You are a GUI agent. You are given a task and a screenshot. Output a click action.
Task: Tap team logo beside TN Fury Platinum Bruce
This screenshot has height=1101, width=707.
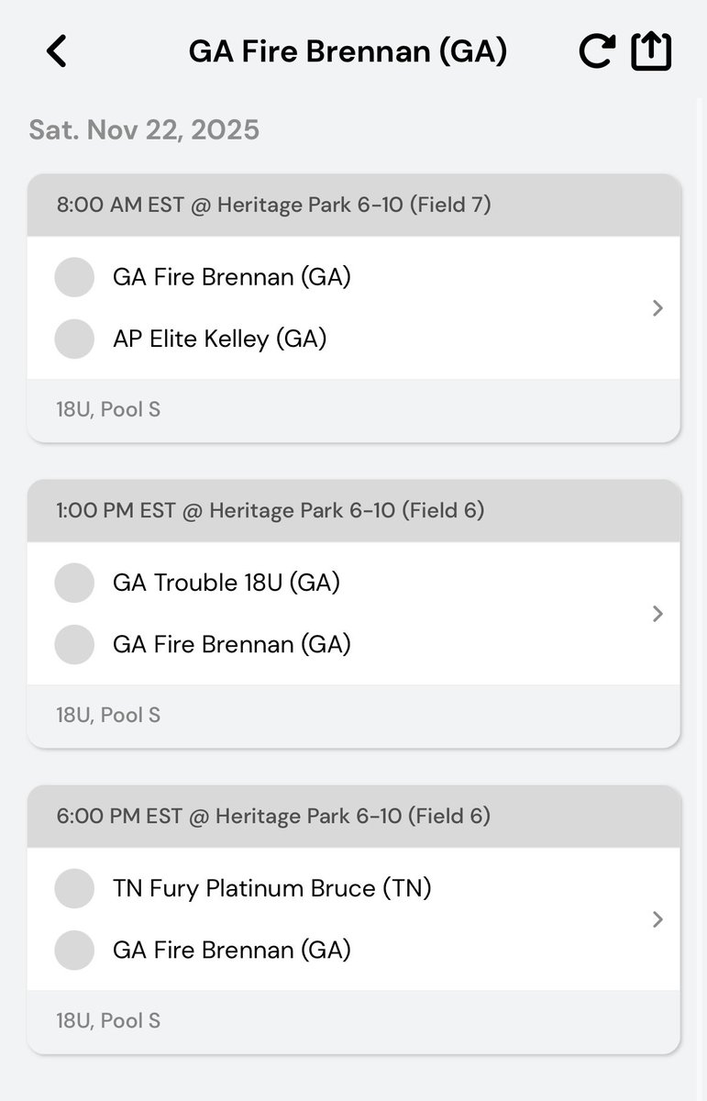(x=74, y=888)
